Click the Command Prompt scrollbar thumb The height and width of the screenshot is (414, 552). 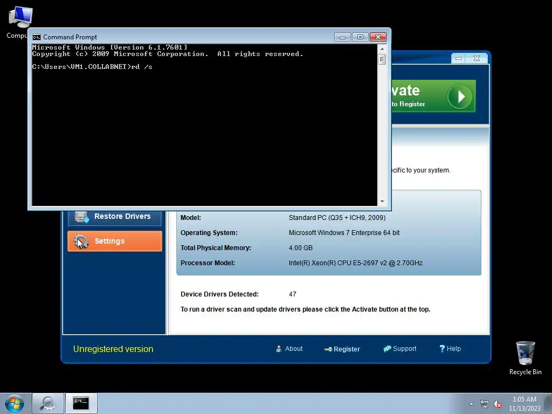(382, 59)
